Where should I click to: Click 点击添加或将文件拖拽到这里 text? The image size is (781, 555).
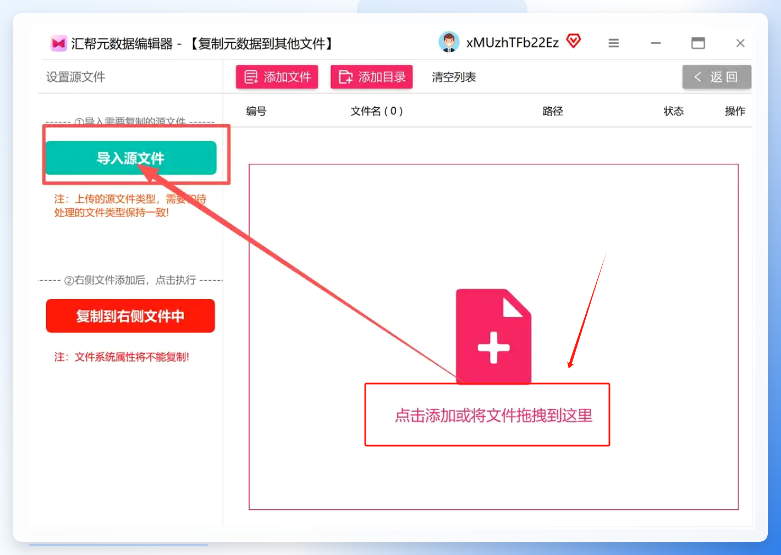pos(493,415)
